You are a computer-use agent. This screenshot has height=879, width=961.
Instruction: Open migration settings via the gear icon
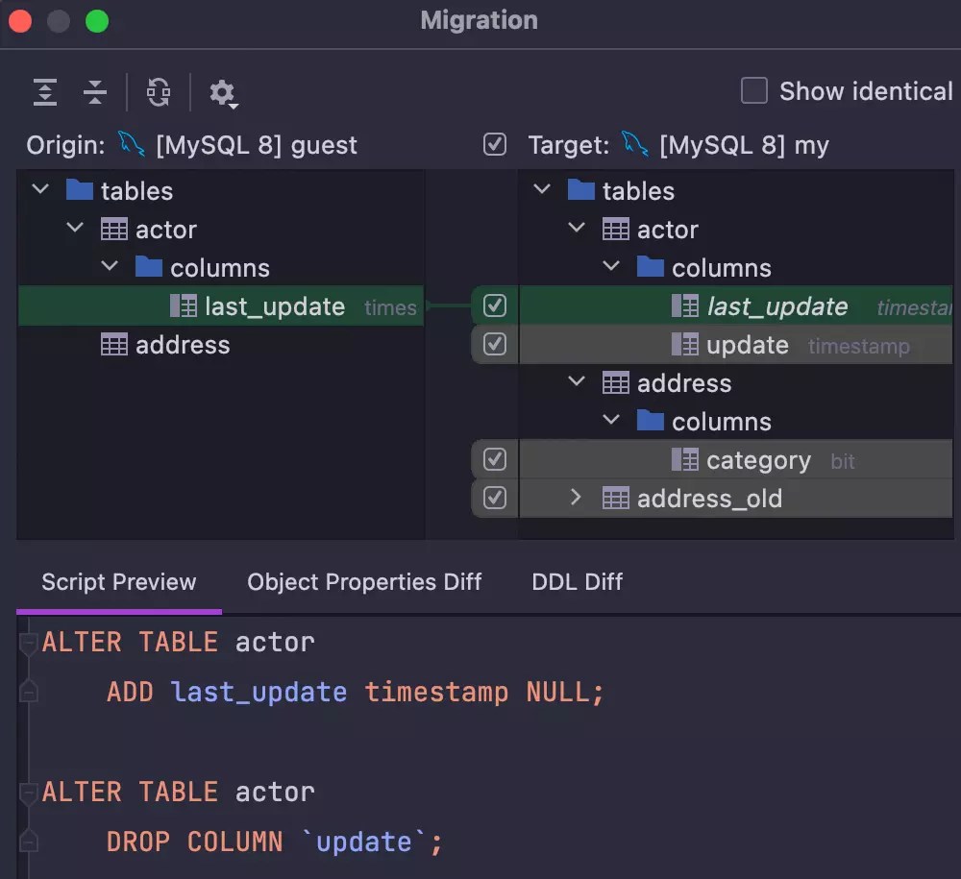point(223,93)
